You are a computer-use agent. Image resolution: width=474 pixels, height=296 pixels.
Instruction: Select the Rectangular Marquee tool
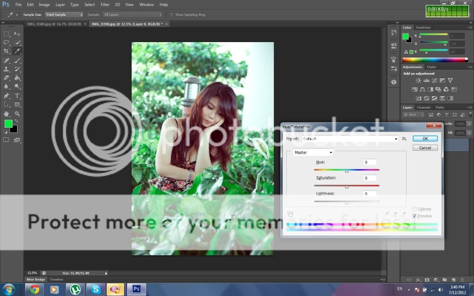pyautogui.click(x=6, y=34)
